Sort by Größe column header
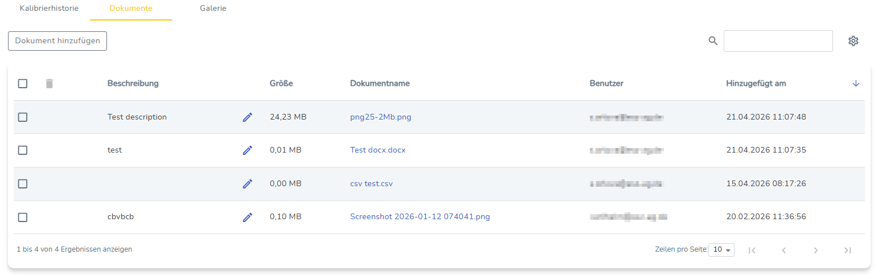Image resolution: width=878 pixels, height=275 pixels. [x=281, y=84]
